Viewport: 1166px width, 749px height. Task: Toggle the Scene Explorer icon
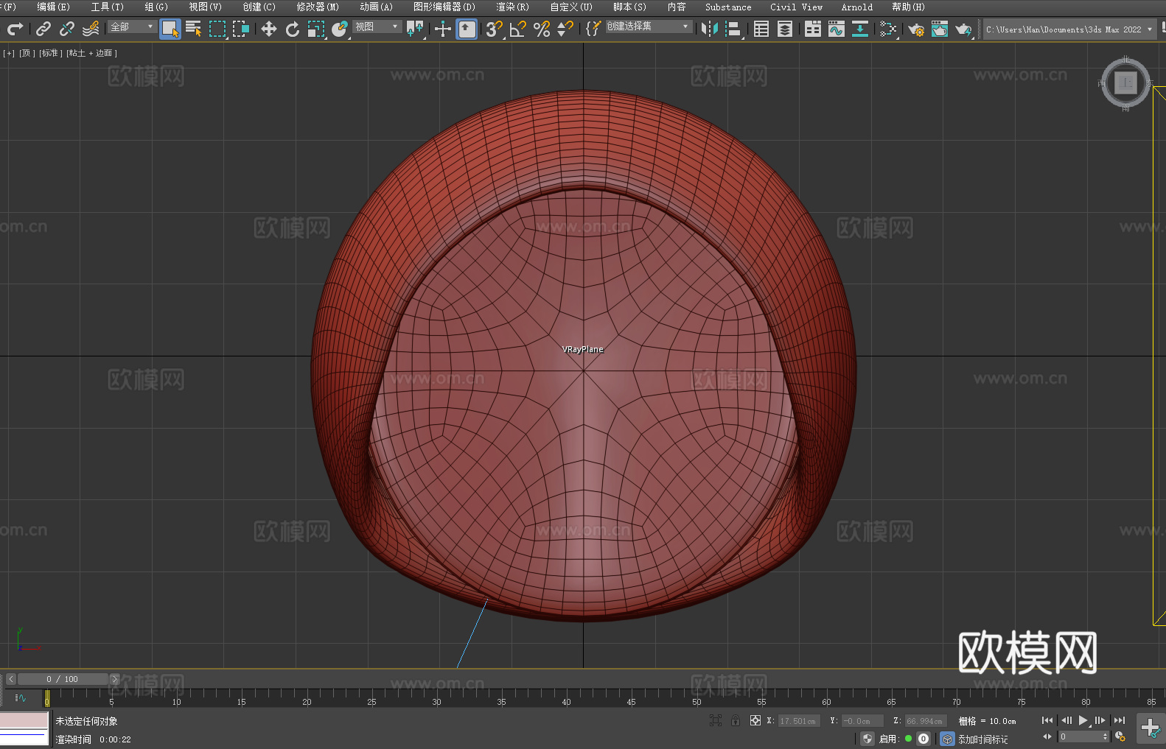pyautogui.click(x=761, y=29)
